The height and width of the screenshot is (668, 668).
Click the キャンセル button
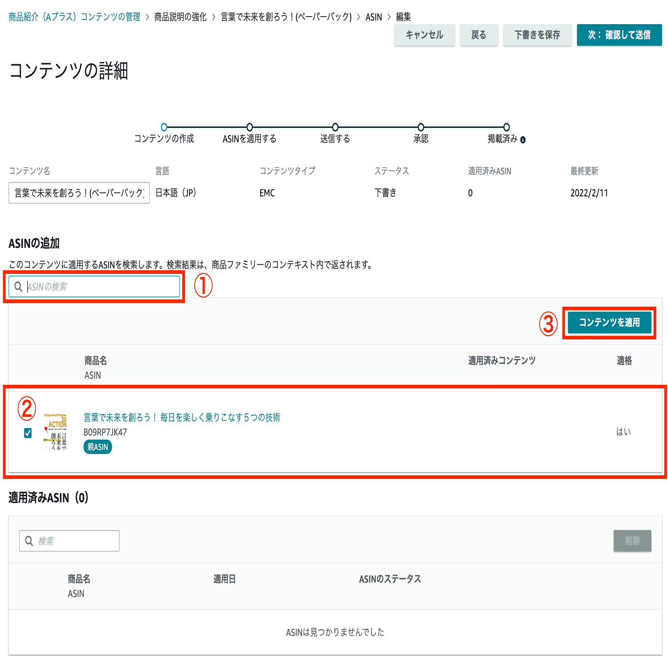425,35
